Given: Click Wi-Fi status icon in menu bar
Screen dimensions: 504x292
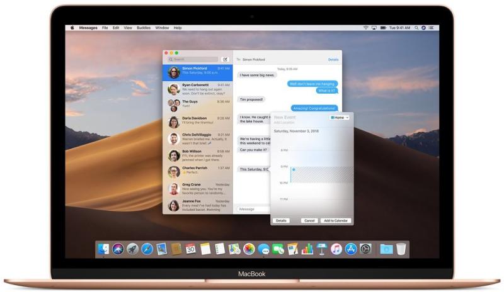Looking at the screenshot, I should [365, 28].
